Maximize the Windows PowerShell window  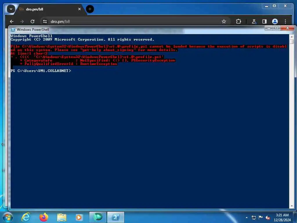point(276,28)
